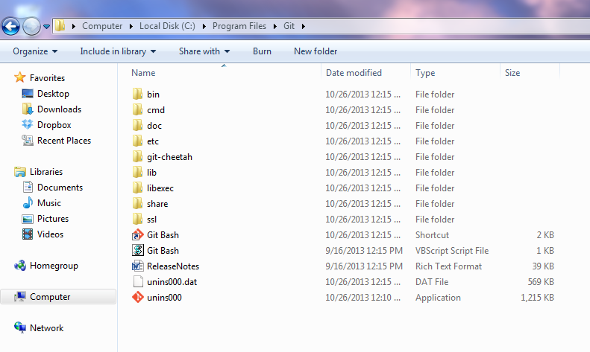Open the recent locations dropdown arrow

click(x=47, y=26)
